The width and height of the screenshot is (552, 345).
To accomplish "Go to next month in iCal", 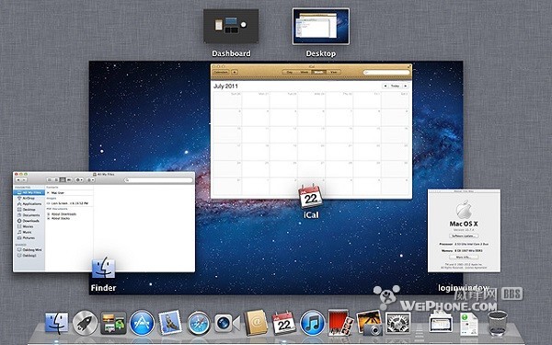I will pos(406,86).
